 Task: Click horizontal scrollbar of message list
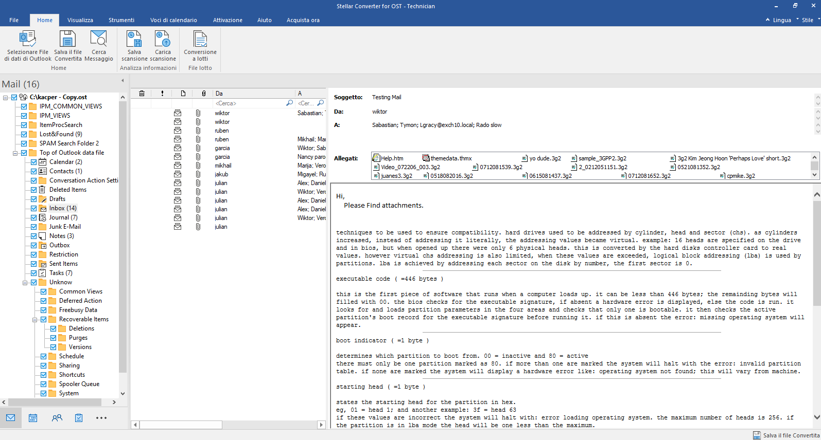(229, 425)
